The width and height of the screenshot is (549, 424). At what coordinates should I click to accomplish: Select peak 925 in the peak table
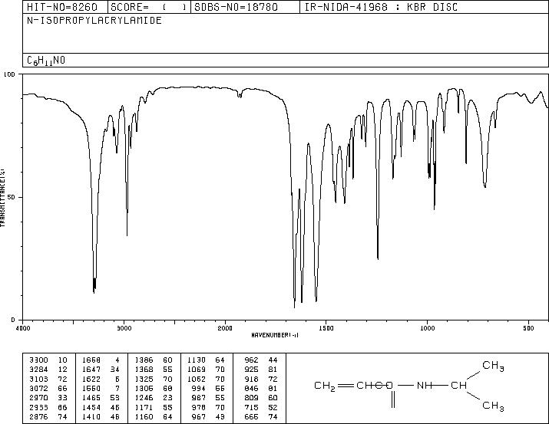point(251,370)
